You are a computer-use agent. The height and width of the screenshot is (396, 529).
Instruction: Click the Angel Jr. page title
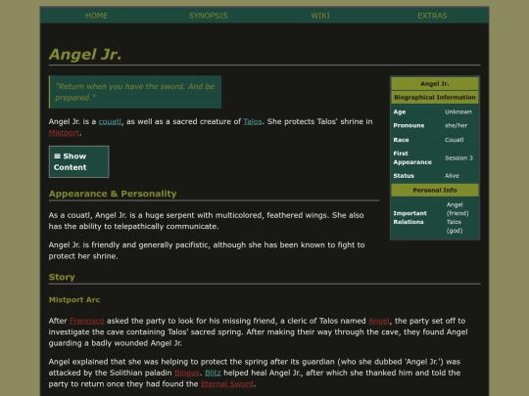click(85, 54)
